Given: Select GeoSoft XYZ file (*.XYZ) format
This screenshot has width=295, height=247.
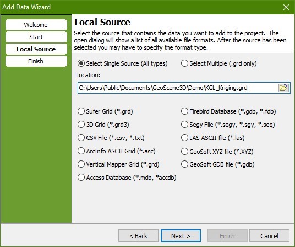Looking at the screenshot, I should pyautogui.click(x=217, y=151).
